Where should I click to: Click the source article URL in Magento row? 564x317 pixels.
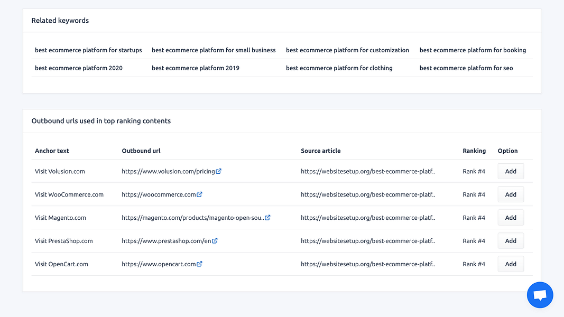(x=368, y=218)
